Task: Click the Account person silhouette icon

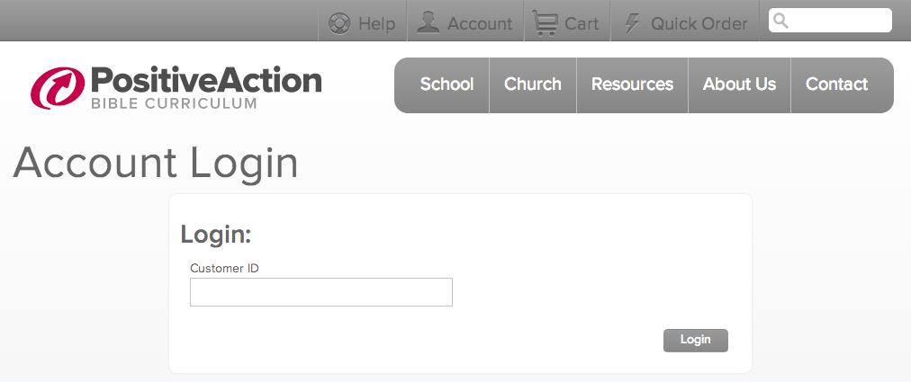Action: tap(428, 22)
